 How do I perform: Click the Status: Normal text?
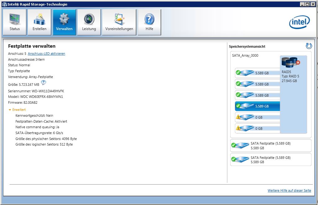pyautogui.click(x=19, y=65)
